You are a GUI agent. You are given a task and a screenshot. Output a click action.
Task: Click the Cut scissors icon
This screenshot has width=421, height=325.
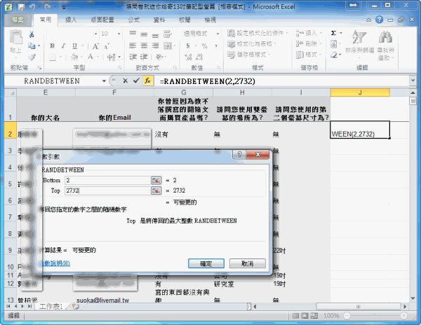pos(32,34)
